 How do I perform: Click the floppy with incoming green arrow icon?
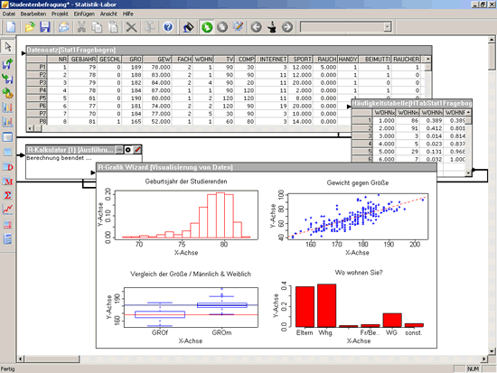tap(7, 79)
